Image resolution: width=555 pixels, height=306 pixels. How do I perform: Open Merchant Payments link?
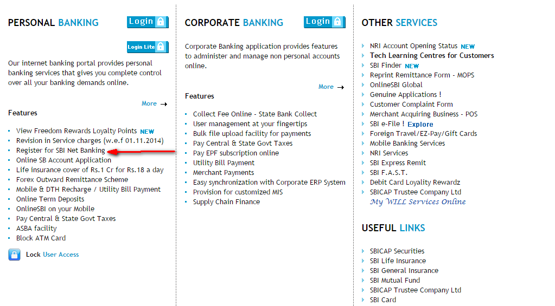(224, 173)
